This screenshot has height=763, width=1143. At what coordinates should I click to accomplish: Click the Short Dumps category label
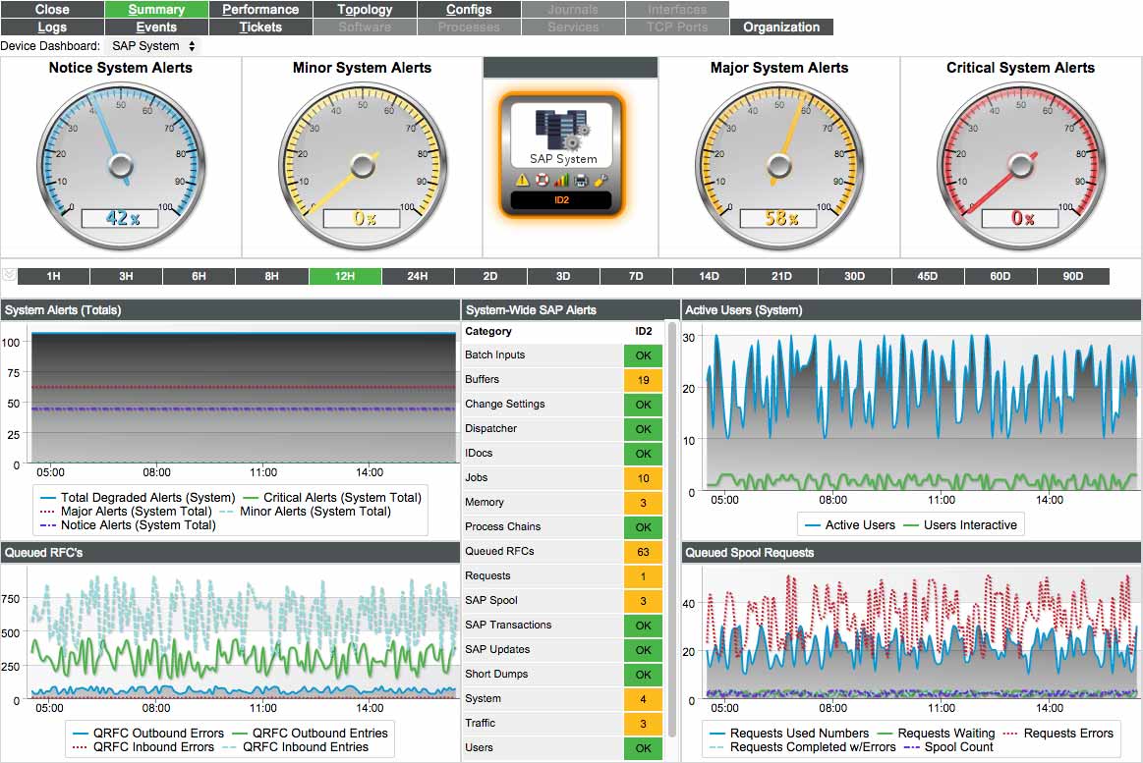click(x=496, y=674)
